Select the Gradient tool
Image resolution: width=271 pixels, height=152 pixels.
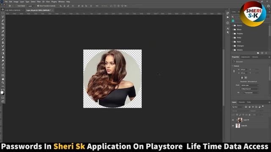click(x=3, y=53)
